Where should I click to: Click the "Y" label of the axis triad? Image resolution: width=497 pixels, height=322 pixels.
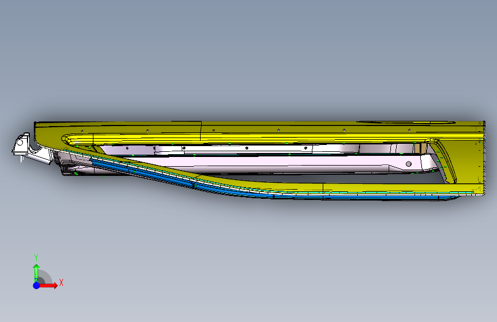click(x=36, y=258)
